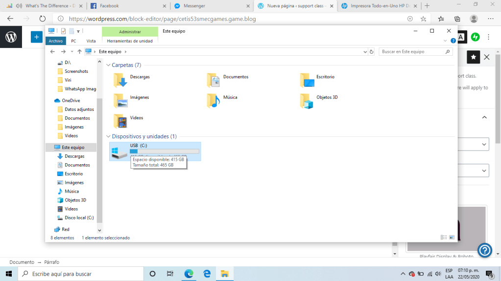The width and height of the screenshot is (501, 281).
Task: Refresh the Este equipo location
Action: click(372, 52)
